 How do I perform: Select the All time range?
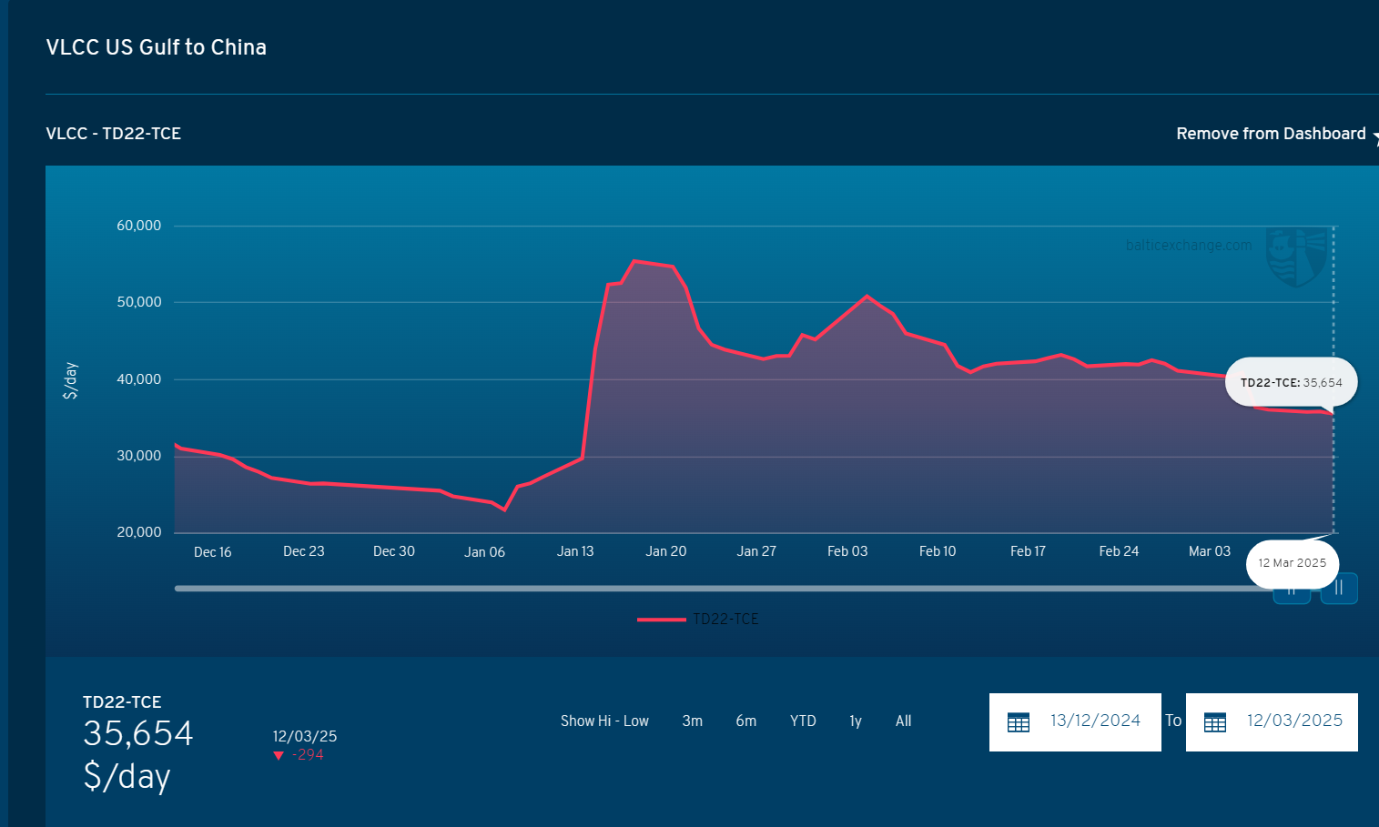903,721
